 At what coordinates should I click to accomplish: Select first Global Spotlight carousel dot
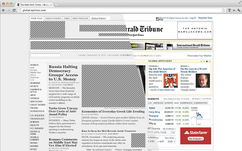tap(201, 61)
